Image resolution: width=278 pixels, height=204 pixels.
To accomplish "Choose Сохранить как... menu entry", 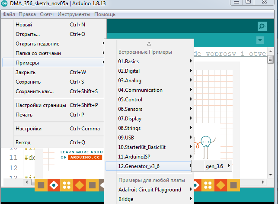I will tap(35, 91).
